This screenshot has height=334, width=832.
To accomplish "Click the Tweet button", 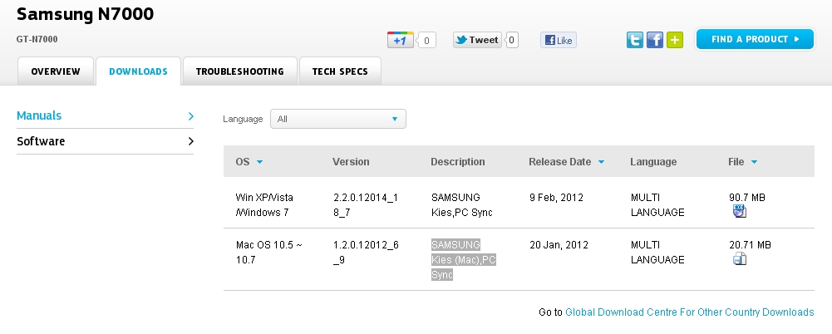I will [477, 40].
